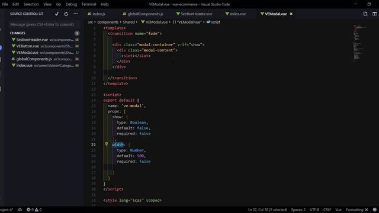
Task: Collapse the CHANGES section header
Action: (18, 33)
